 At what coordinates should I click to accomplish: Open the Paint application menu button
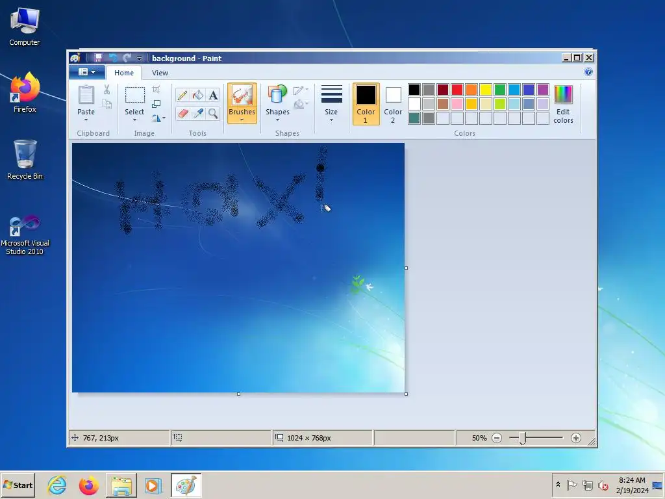(x=87, y=72)
